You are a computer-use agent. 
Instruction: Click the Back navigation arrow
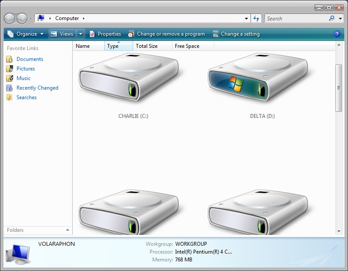(10, 18)
